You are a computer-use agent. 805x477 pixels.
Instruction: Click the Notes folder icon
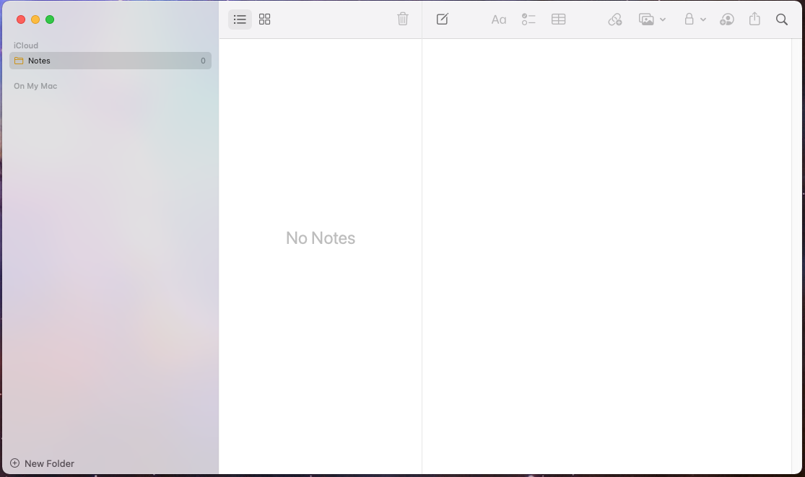[x=19, y=61]
